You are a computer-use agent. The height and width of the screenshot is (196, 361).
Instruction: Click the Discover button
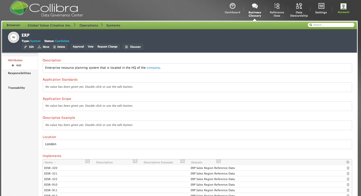point(133,47)
